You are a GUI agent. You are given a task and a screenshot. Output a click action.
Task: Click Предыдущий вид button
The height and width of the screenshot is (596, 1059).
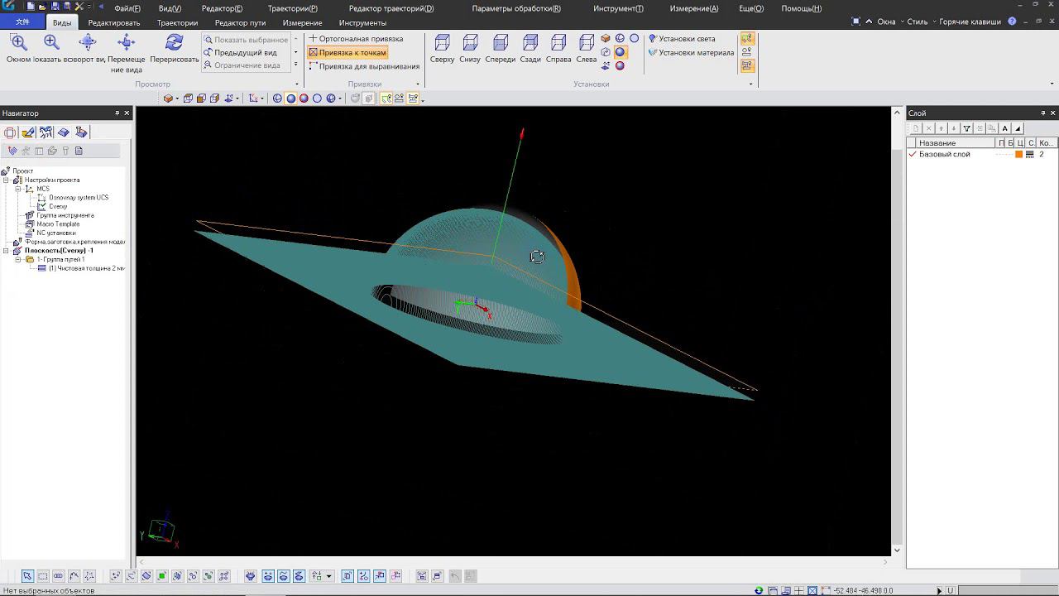pos(245,53)
